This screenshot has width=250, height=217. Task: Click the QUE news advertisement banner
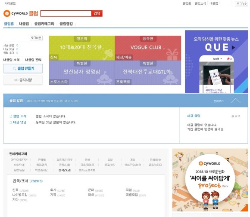coord(216,62)
